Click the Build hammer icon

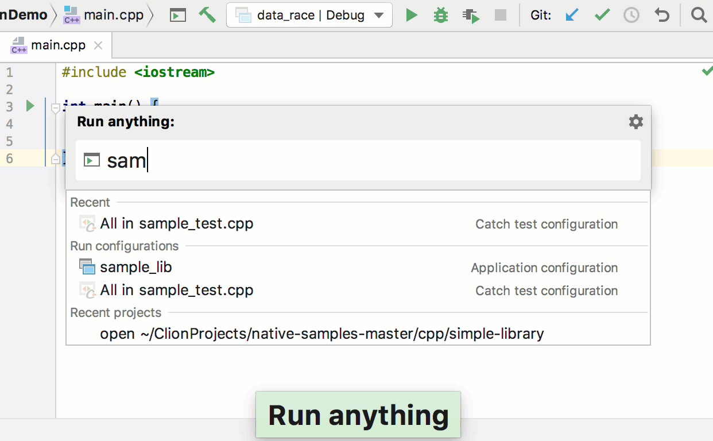click(207, 15)
